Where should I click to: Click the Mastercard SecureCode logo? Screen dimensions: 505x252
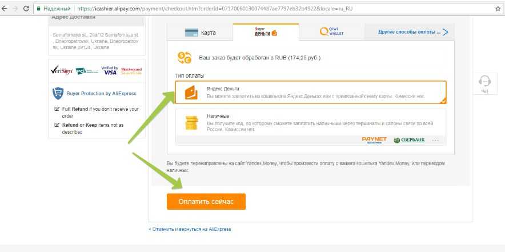click(x=131, y=71)
